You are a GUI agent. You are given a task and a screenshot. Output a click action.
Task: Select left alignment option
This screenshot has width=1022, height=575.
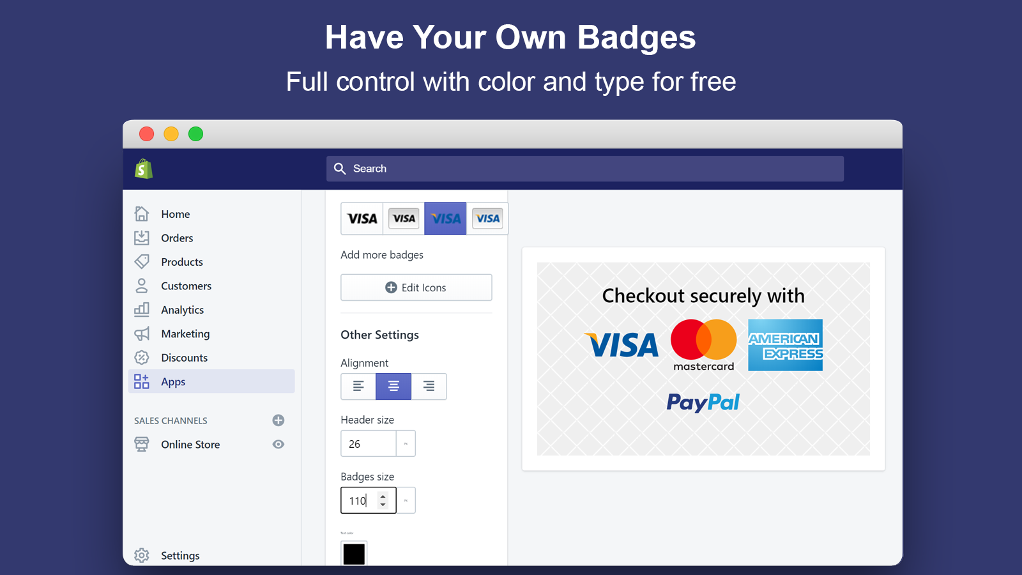(x=358, y=387)
